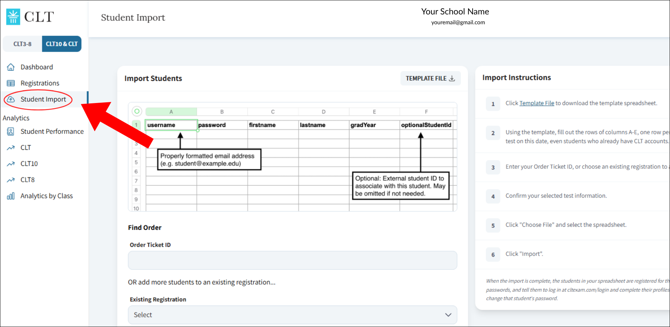
Task: Click the 'Click "Choose File"' instruction step
Action: (x=566, y=225)
